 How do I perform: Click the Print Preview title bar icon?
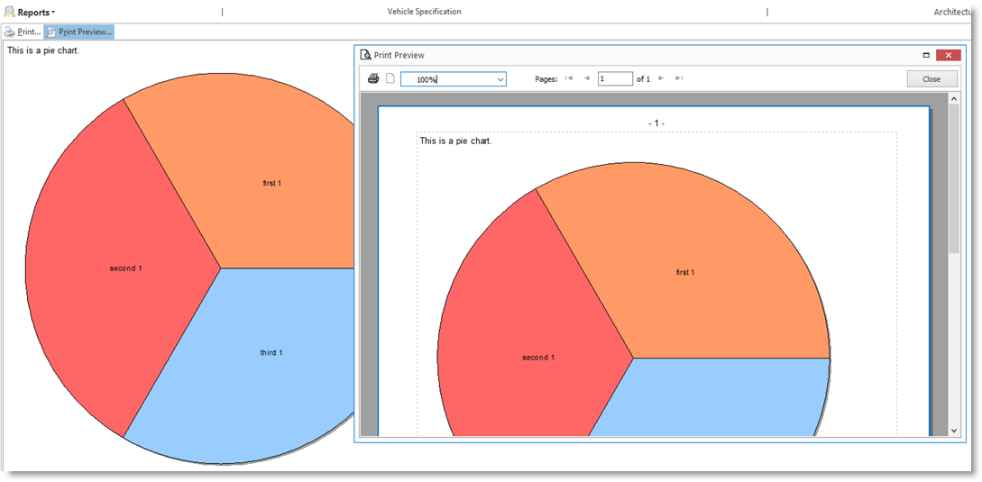point(365,55)
